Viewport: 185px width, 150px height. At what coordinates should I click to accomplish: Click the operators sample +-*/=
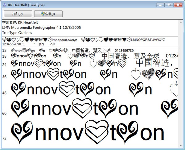(52, 44)
